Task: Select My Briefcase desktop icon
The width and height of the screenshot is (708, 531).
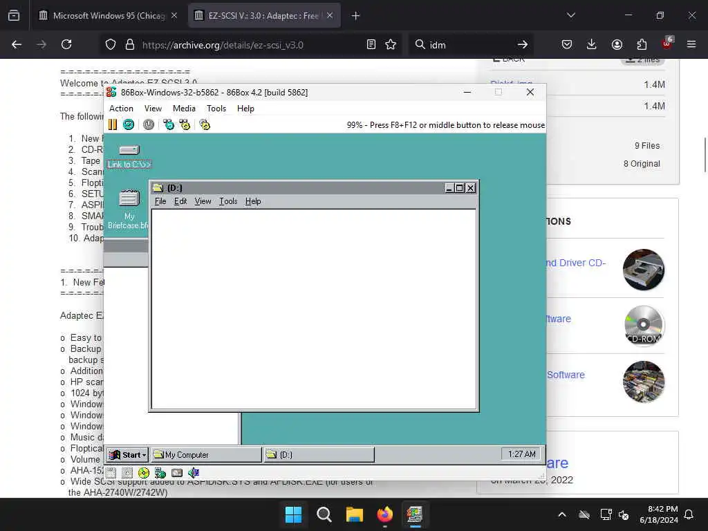Action: (129, 209)
